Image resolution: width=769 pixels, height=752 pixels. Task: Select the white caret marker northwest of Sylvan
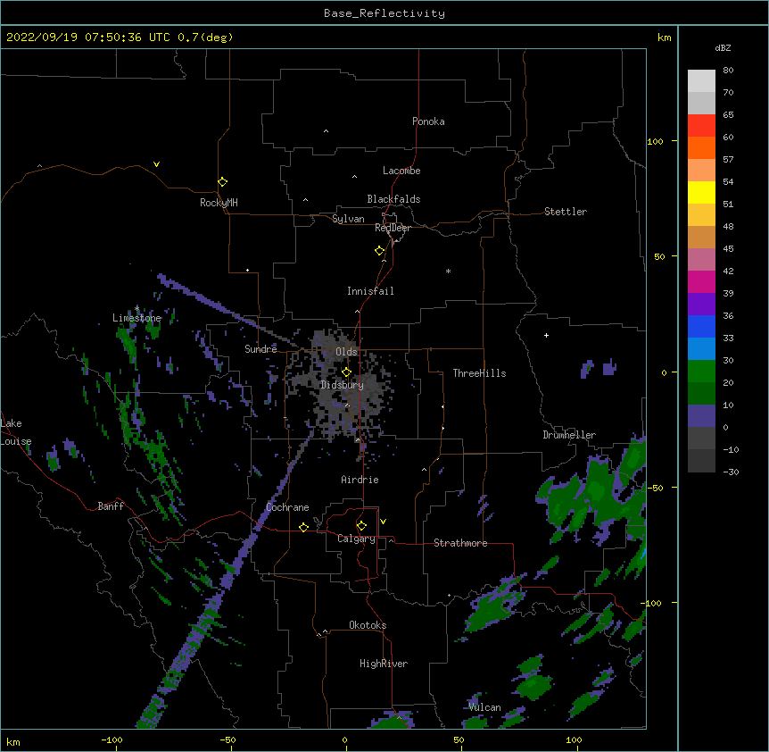[305, 200]
